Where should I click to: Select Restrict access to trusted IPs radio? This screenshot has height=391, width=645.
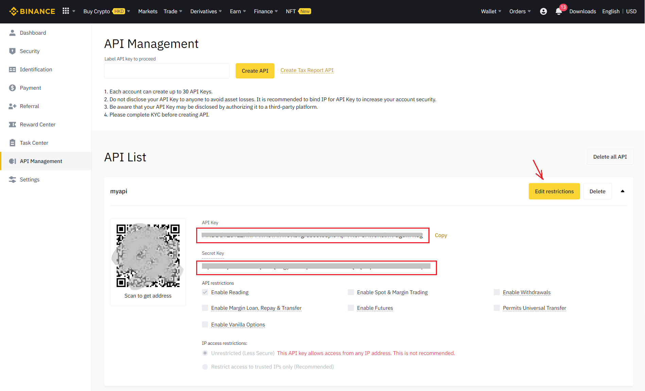pyautogui.click(x=205, y=367)
